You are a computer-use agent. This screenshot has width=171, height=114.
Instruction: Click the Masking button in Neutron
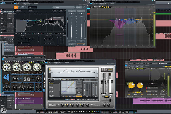coord(31,11)
